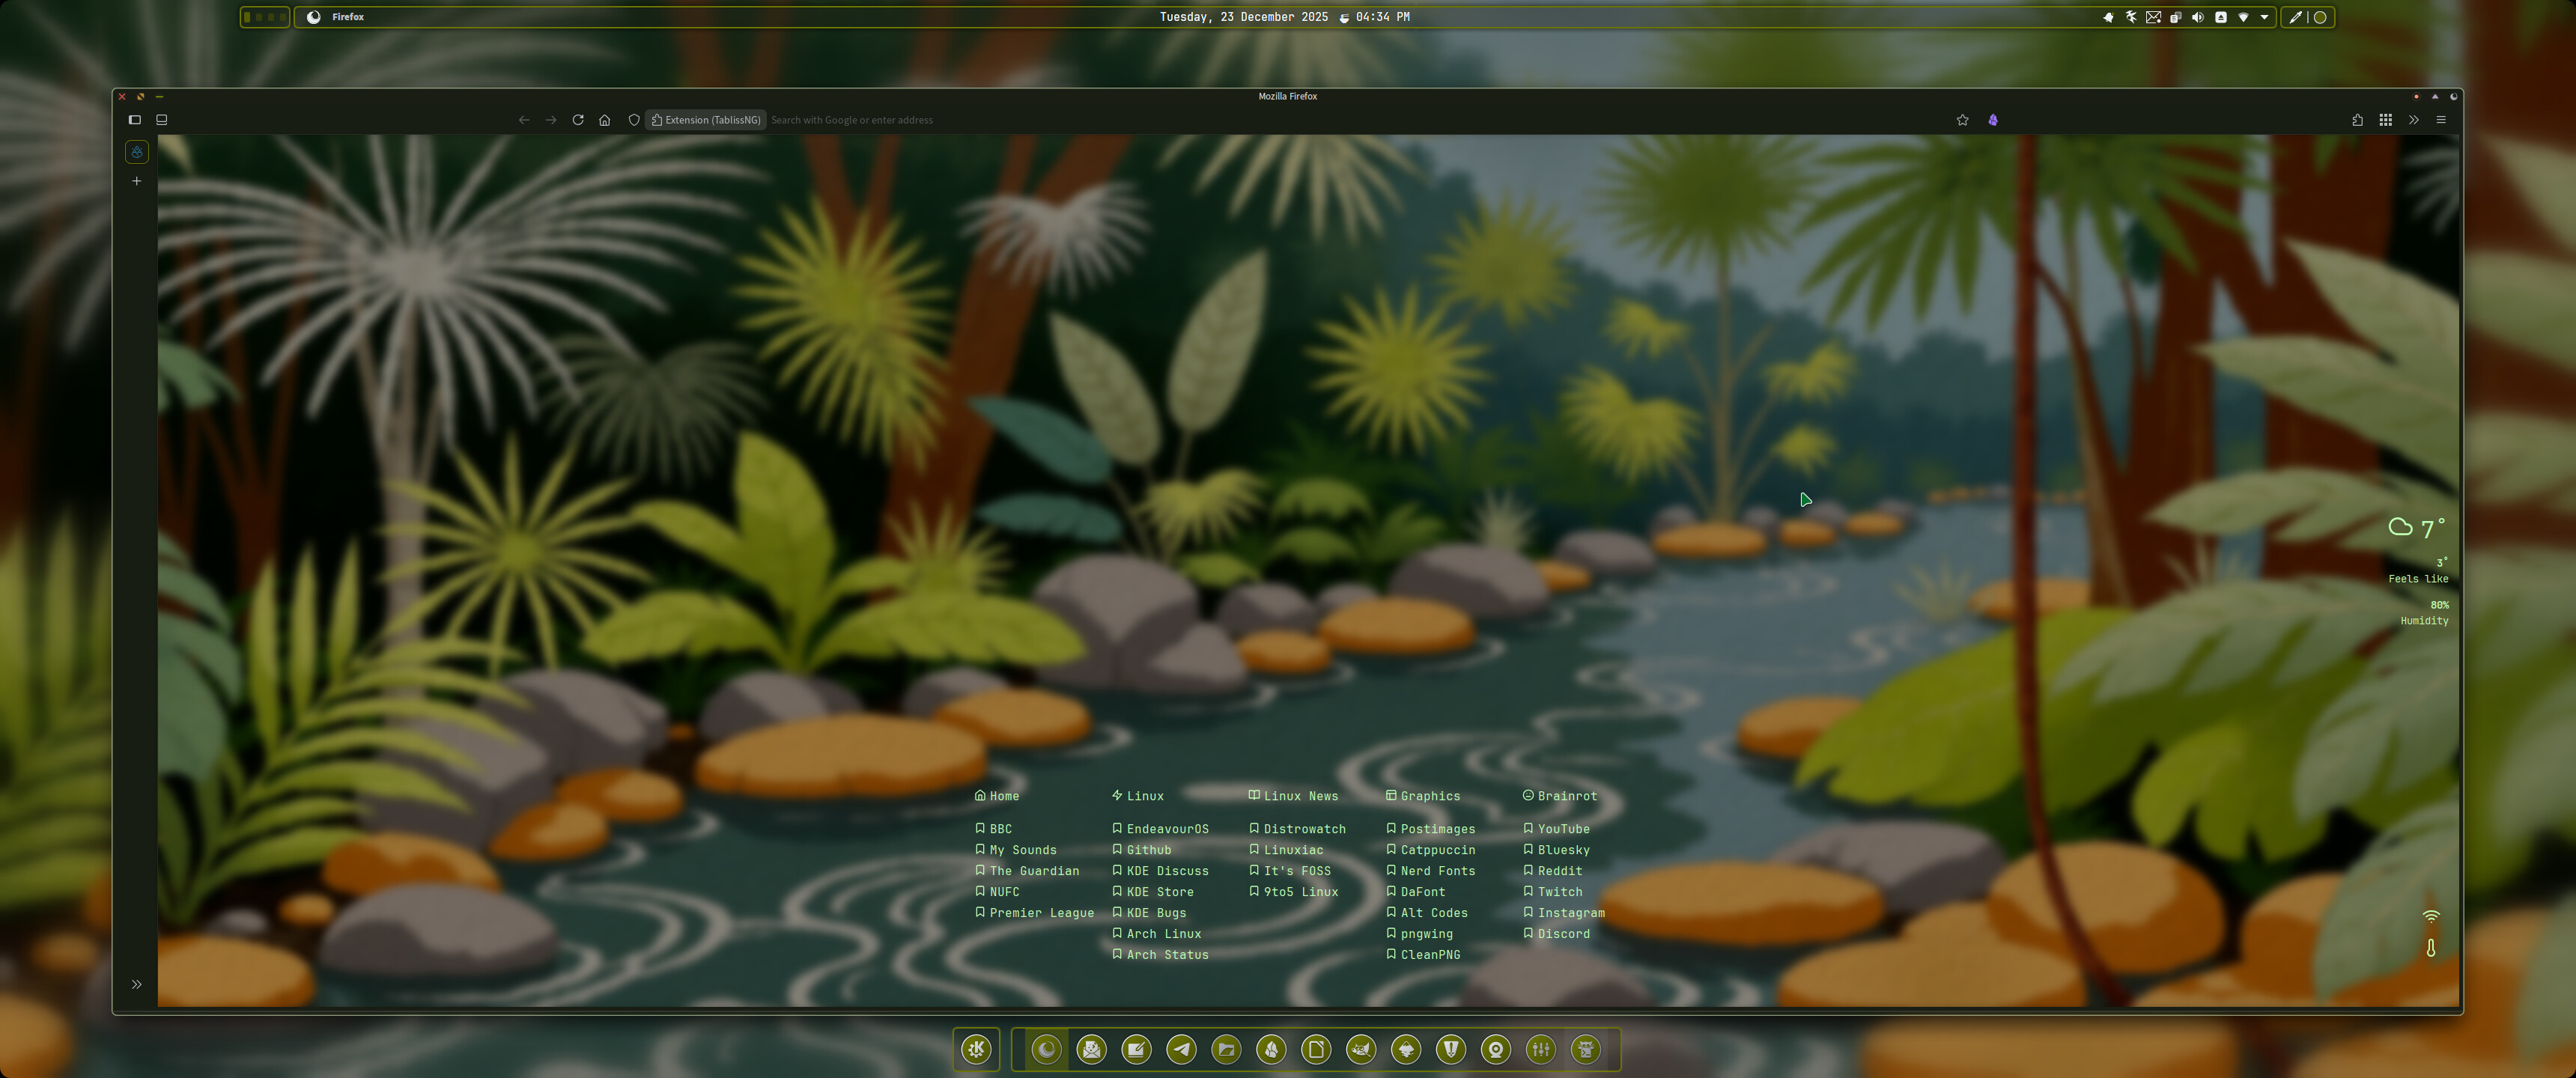Screen dimensions: 2576x1078
Task: Open the Discord bookmark
Action: [x=1556, y=934]
